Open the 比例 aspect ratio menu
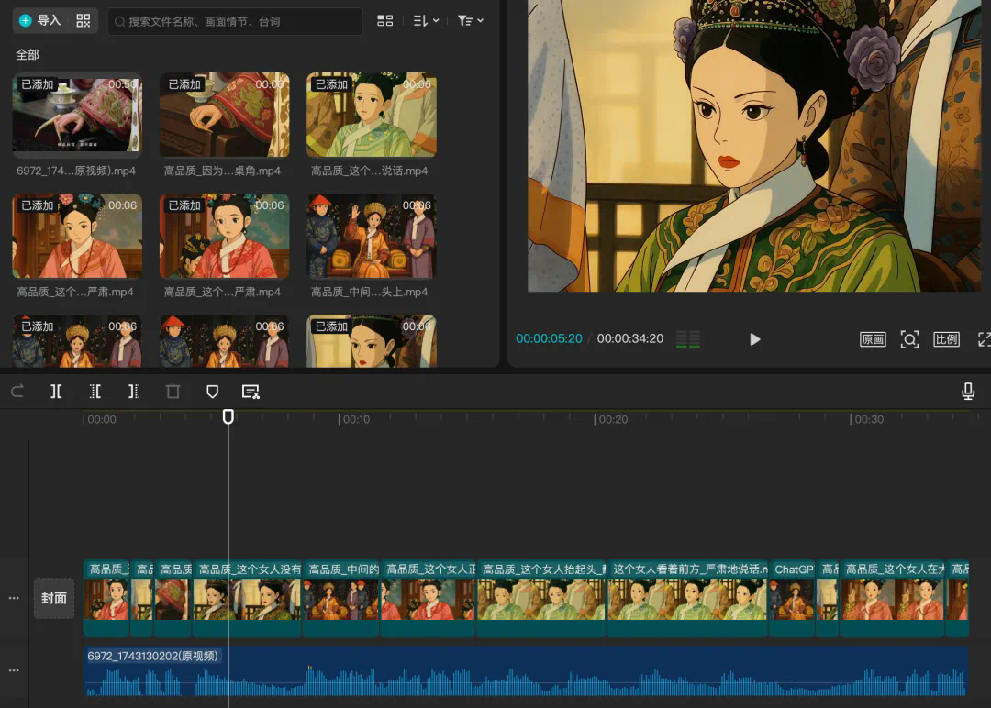The image size is (991, 708). pyautogui.click(x=946, y=339)
